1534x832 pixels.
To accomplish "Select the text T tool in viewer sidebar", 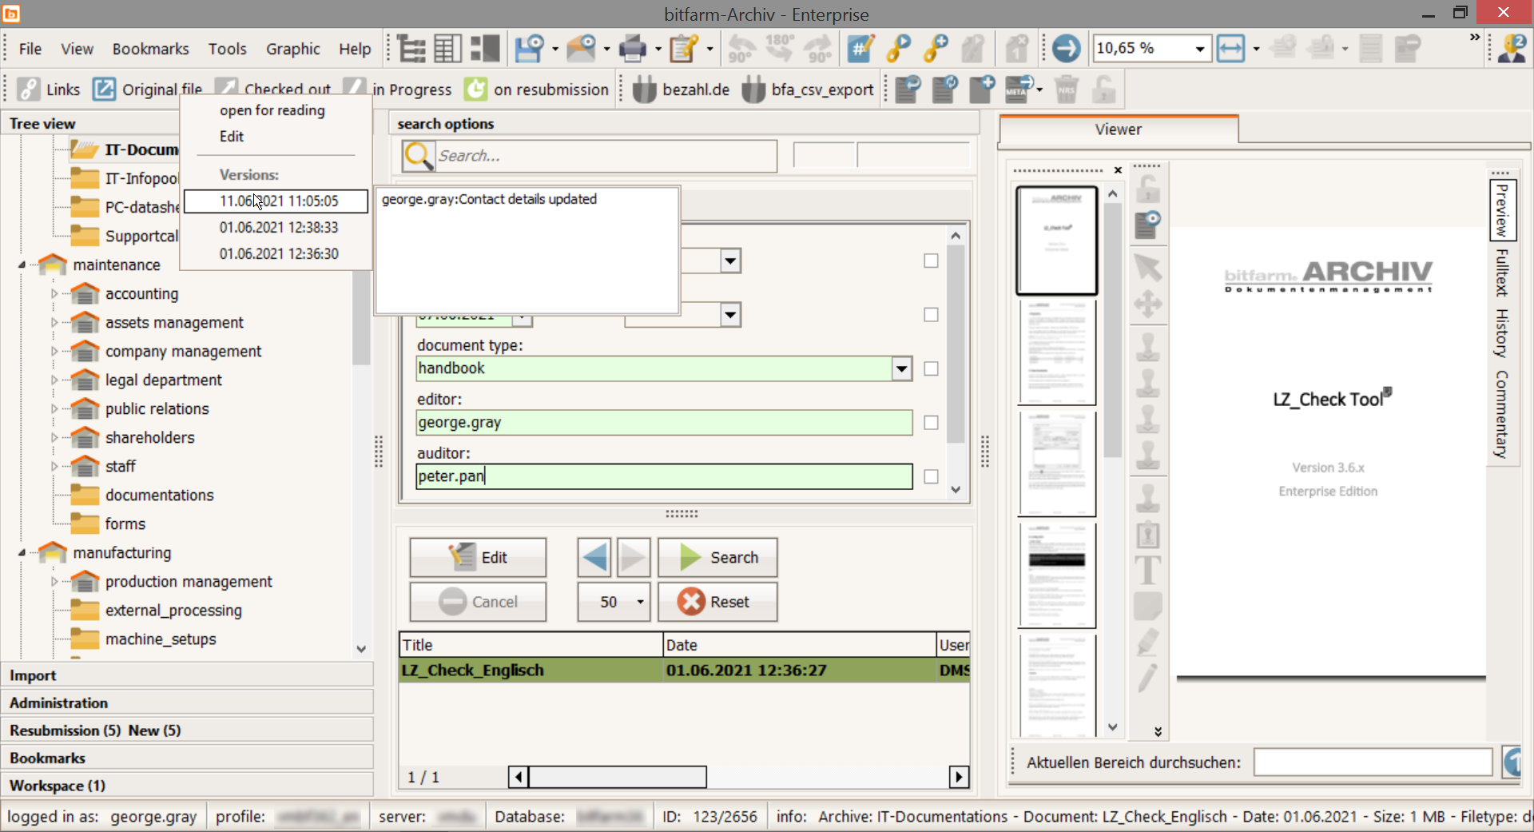I will (1147, 571).
